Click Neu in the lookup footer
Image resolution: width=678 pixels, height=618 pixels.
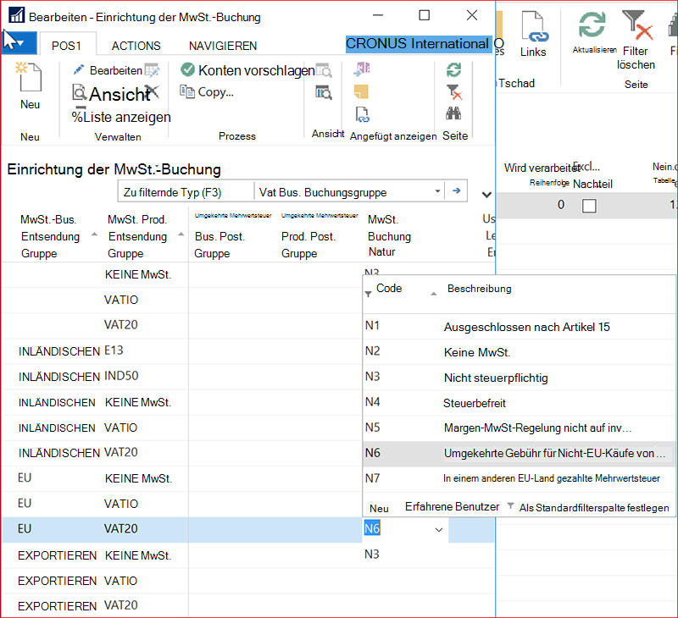pos(379,508)
